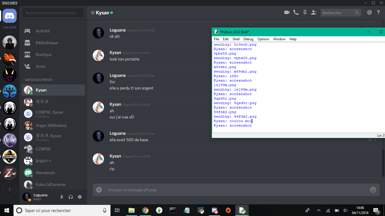Screen dimensions: 385x216
Task: Open the Window menu in Python Shell
Action: pos(279,39)
